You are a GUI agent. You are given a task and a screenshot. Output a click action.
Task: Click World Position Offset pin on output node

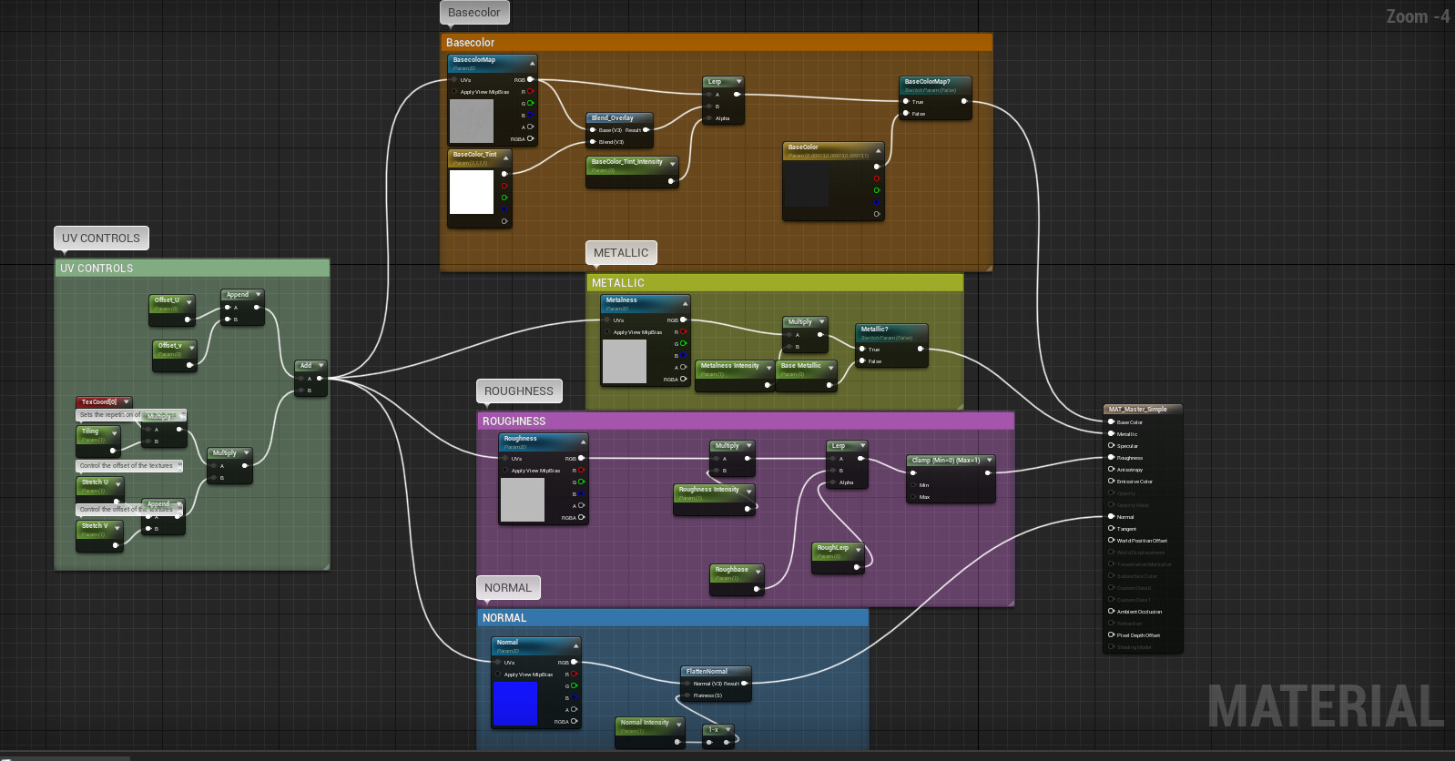pos(1111,540)
